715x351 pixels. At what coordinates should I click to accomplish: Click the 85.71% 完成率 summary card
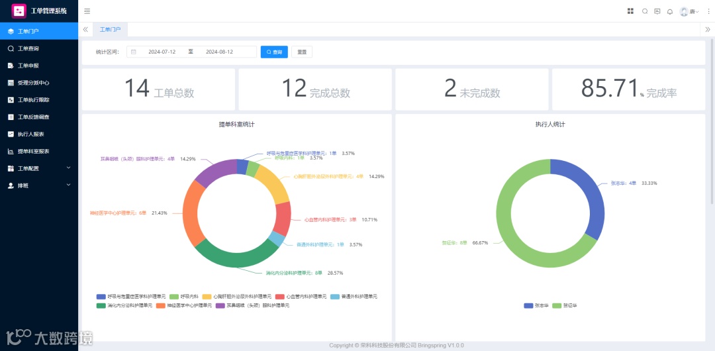(x=628, y=89)
